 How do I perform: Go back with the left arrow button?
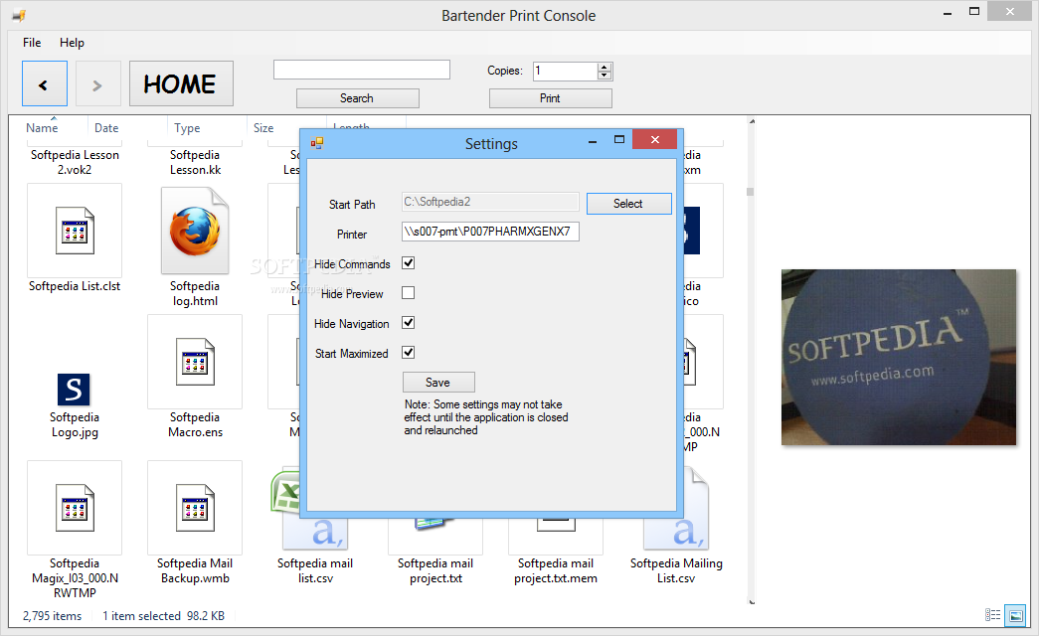pos(45,84)
